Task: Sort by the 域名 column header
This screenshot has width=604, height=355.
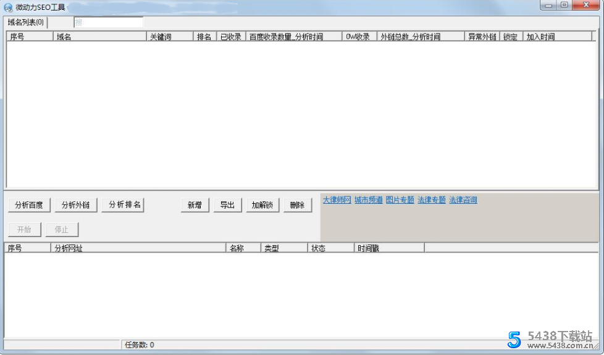Action: (100, 36)
